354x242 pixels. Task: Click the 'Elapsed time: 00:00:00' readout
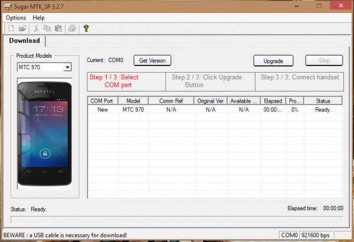pyautogui.click(x=316, y=208)
